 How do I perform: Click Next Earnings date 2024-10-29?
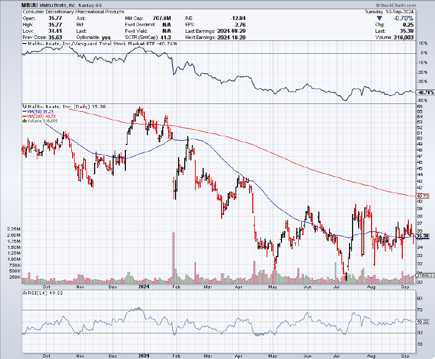tap(231, 37)
